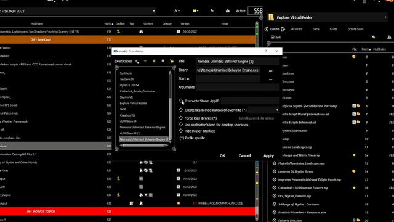Select the 99 - DO NOT TOUCH separator row
The image size is (394, 222).
pyautogui.click(x=127, y=212)
